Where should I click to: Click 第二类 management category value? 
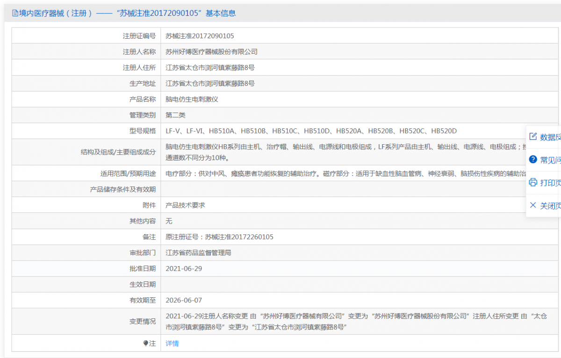176,115
